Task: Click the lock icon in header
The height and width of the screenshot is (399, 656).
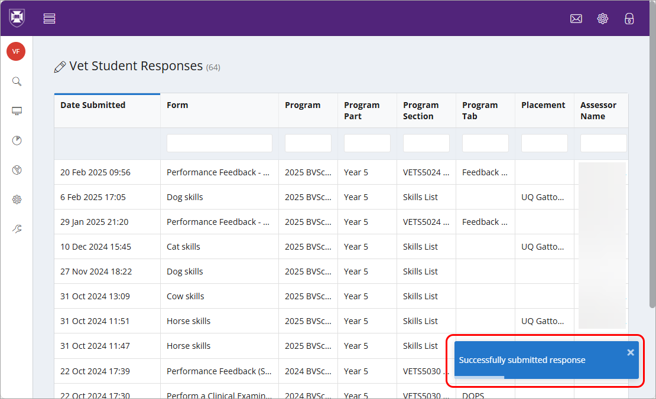Action: [629, 18]
